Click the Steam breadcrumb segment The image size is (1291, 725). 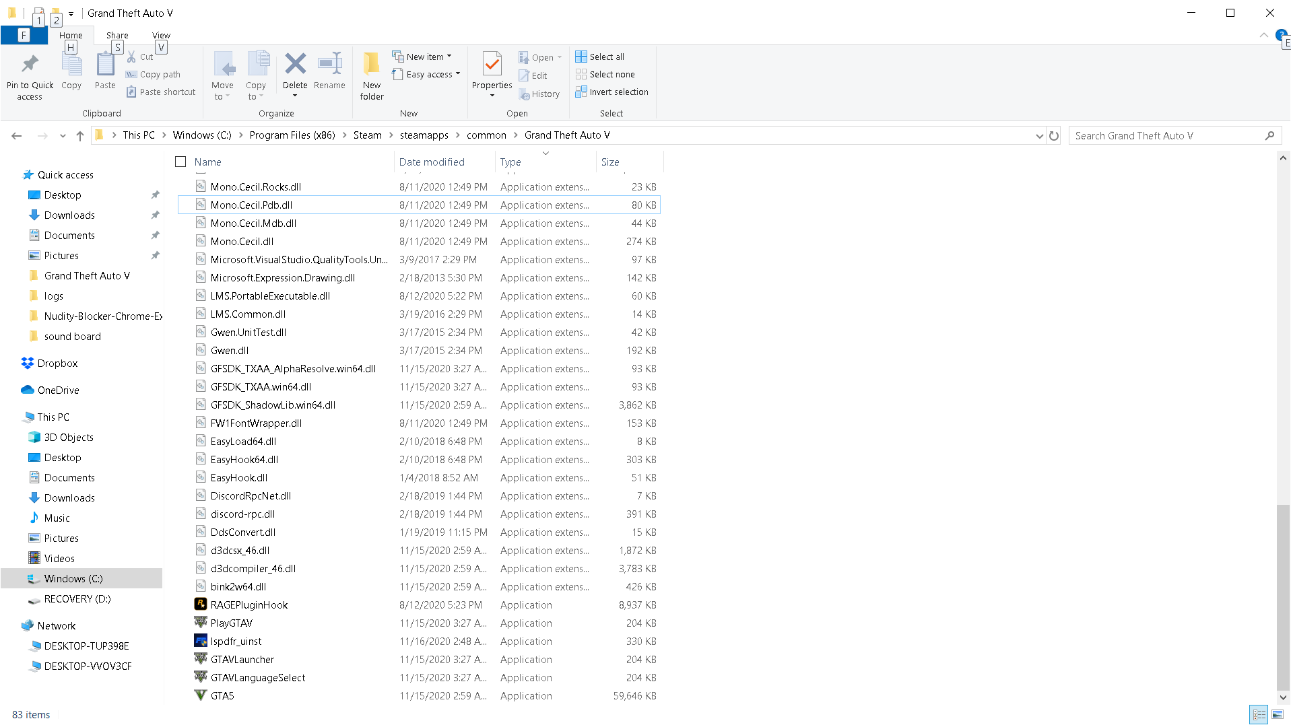pos(368,135)
